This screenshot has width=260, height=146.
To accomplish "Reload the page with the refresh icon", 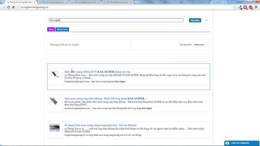I will tap(9, 7).
